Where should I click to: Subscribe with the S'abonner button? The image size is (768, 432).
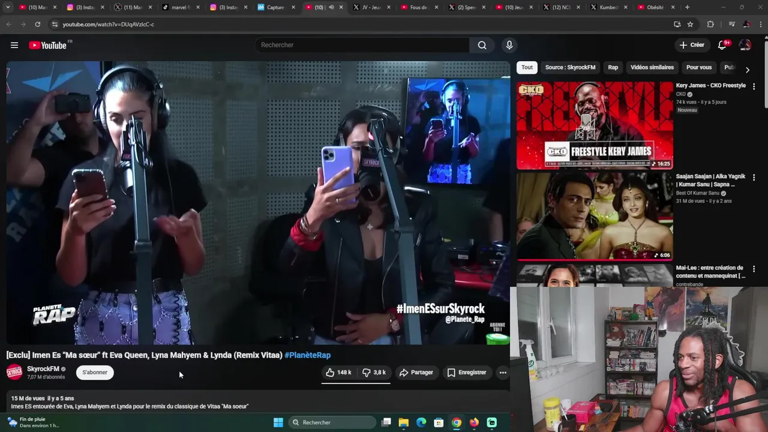point(95,373)
